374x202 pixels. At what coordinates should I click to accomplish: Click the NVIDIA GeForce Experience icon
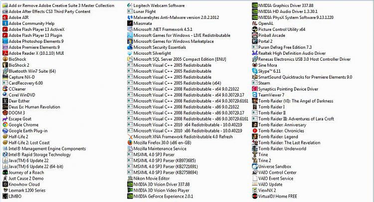(x=130, y=197)
